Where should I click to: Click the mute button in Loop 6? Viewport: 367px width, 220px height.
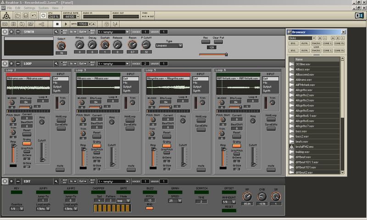pos(271,170)
